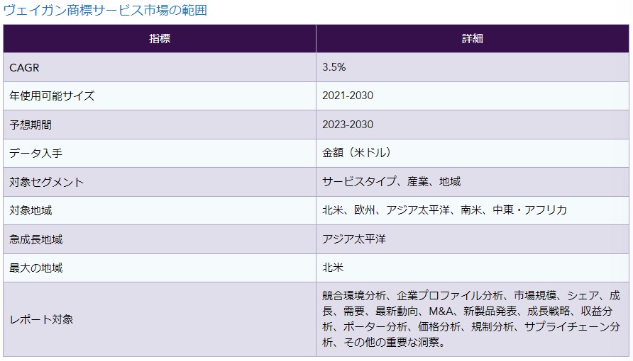Click the CAGR row label
The width and height of the screenshot is (633, 361).
coord(25,67)
